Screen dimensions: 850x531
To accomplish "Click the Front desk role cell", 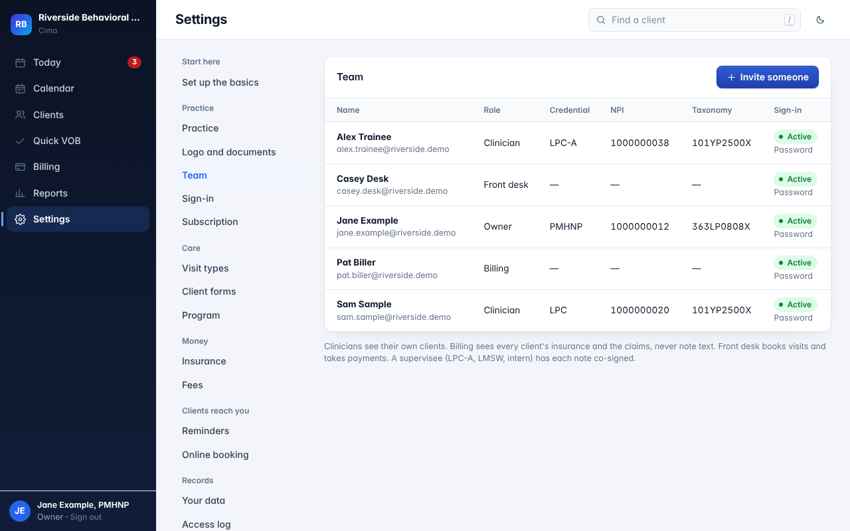I will [506, 185].
